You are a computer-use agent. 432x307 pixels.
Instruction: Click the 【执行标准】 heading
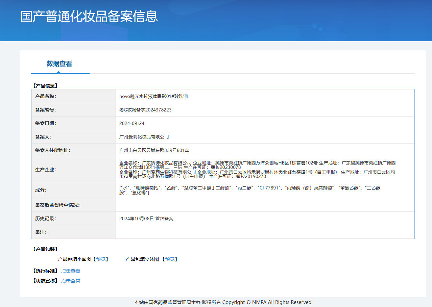tap(45, 271)
